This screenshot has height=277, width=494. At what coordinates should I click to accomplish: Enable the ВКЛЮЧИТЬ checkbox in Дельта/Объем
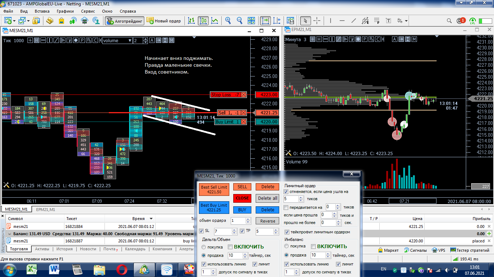(230, 247)
